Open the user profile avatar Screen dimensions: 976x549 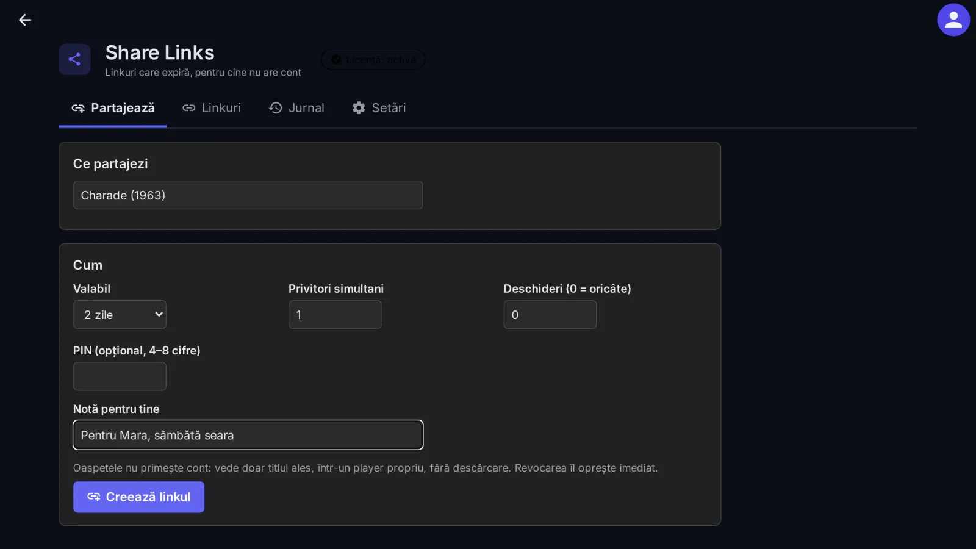(953, 20)
